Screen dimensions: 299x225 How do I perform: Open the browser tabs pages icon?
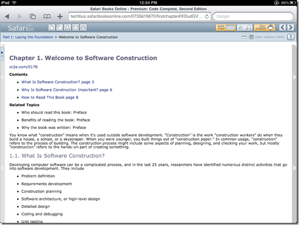point(33,17)
